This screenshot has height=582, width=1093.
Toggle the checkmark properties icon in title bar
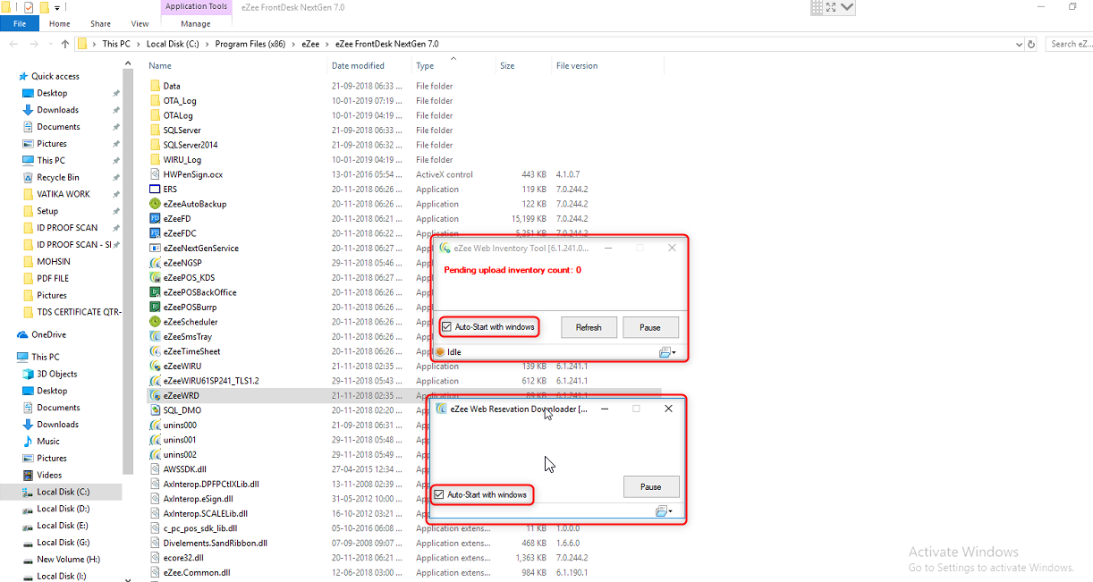point(28,7)
